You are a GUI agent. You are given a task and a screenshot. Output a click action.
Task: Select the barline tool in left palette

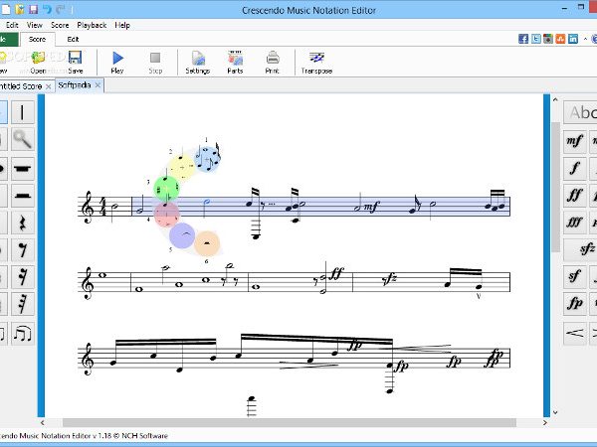(x=23, y=112)
